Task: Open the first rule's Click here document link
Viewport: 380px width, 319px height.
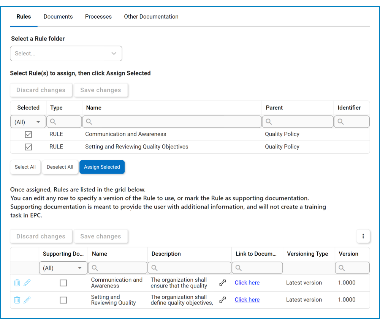Action: tap(247, 283)
